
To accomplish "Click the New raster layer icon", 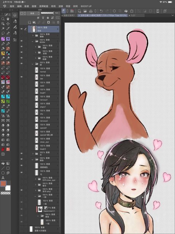I will point(30,22).
